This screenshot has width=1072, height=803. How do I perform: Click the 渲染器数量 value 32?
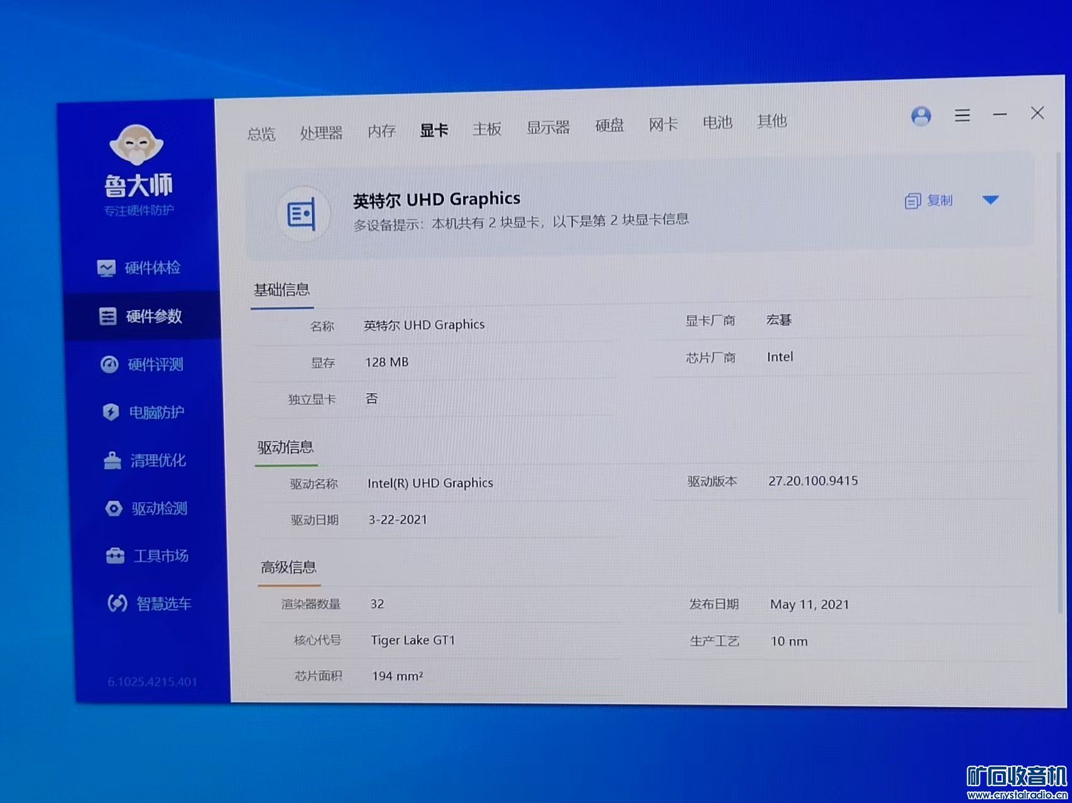(376, 604)
